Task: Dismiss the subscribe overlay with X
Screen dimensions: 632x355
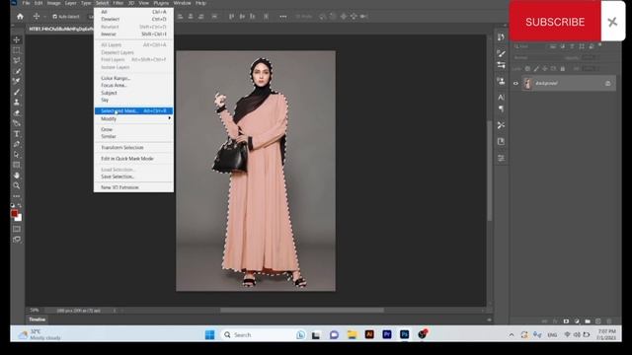Action: click(612, 22)
